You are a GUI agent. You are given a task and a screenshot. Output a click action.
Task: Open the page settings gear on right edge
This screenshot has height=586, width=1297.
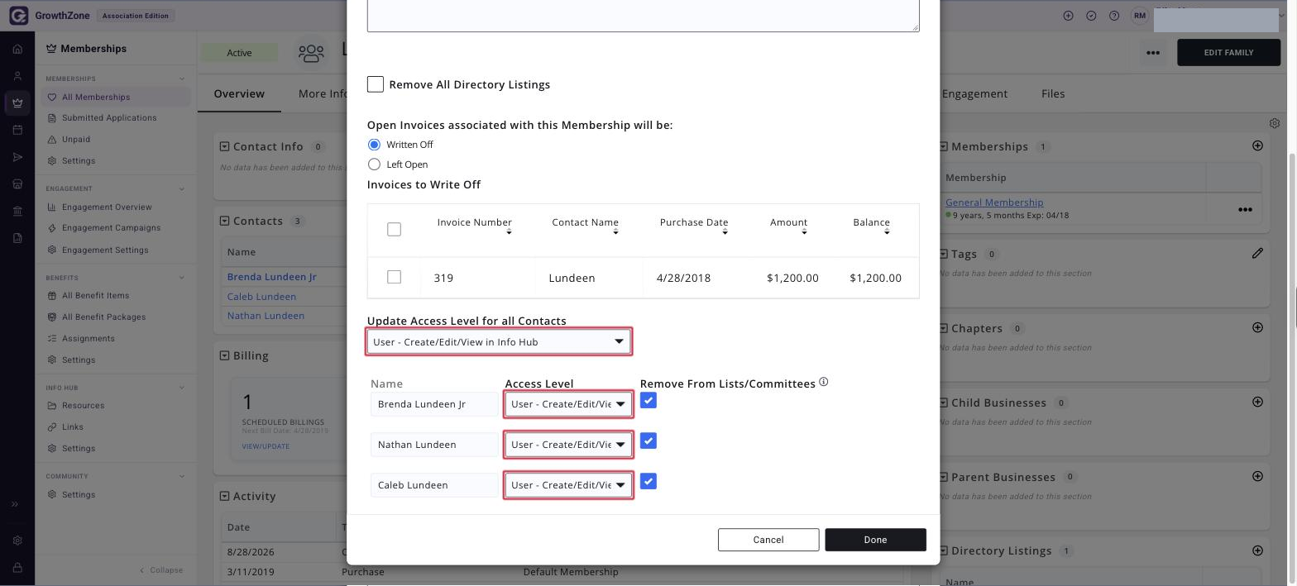click(1275, 123)
